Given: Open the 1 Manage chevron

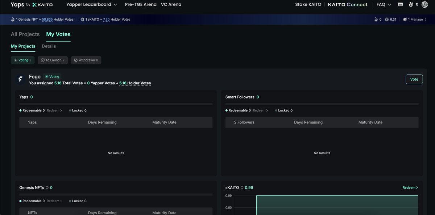Looking at the screenshot, I should pos(426,20).
